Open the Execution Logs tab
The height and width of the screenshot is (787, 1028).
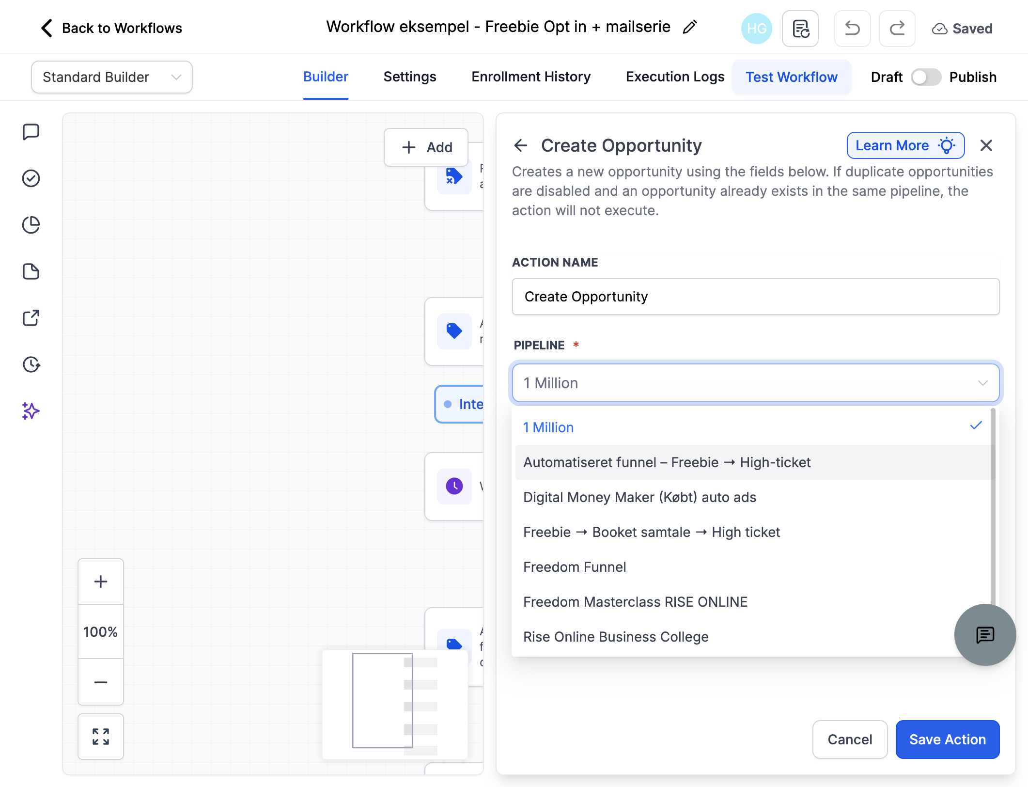675,77
